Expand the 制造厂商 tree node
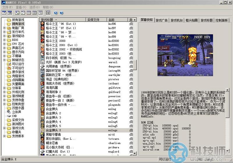The height and width of the screenshot is (163, 233). (x=4, y=28)
